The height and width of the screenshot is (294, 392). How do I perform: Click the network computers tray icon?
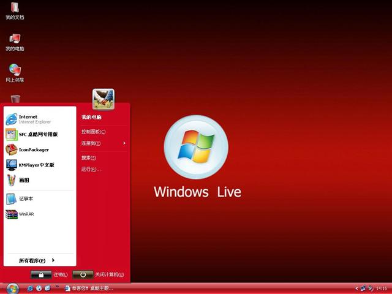(x=363, y=288)
